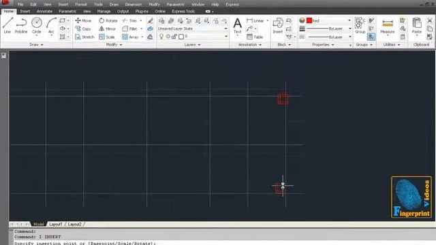436x245 pixels.
Task: Toggle group selection highlighted icon
Action: [371, 37]
